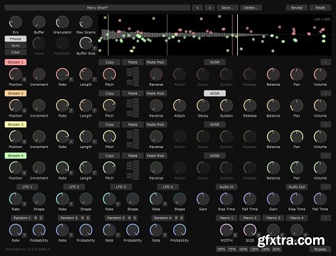The height and width of the screenshot is (256, 336).
Task: Click the 0 button beside Stream 1 Position
Action: point(24,79)
